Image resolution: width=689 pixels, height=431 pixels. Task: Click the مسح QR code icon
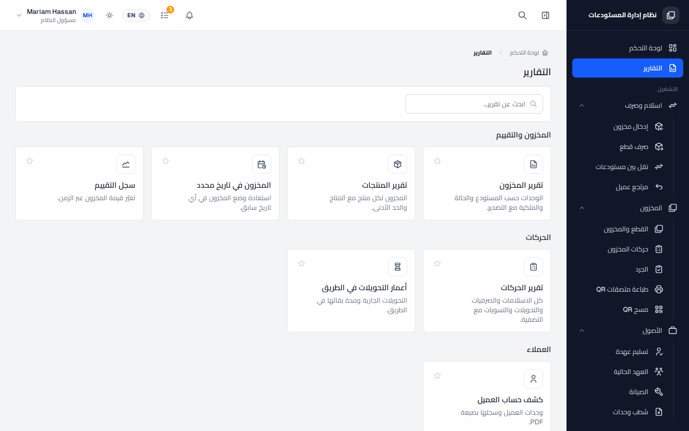click(x=659, y=309)
